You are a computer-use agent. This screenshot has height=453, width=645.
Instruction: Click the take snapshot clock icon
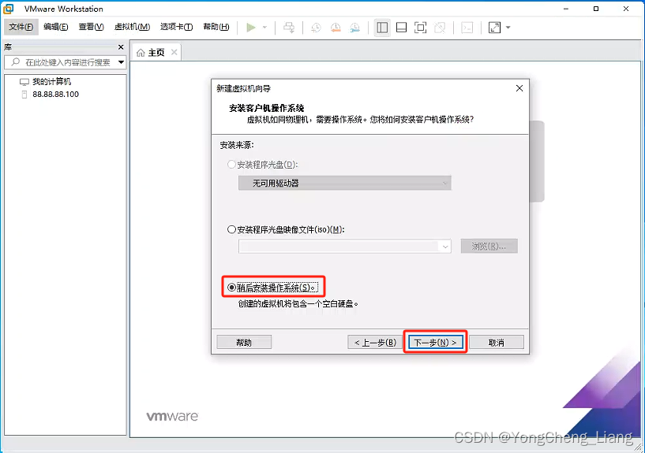click(316, 28)
